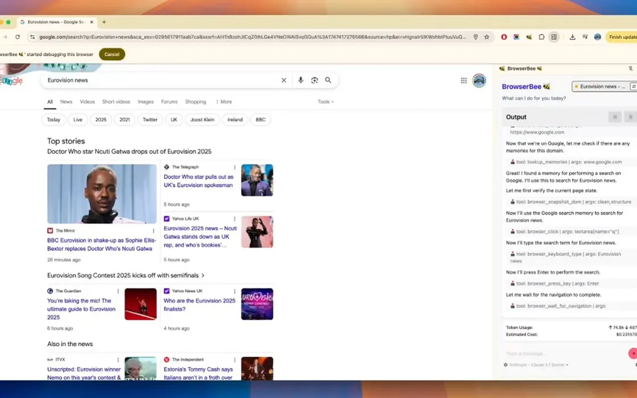Open options menu for The Telegraph story
Screen dimensions: 637x398
tap(234, 167)
